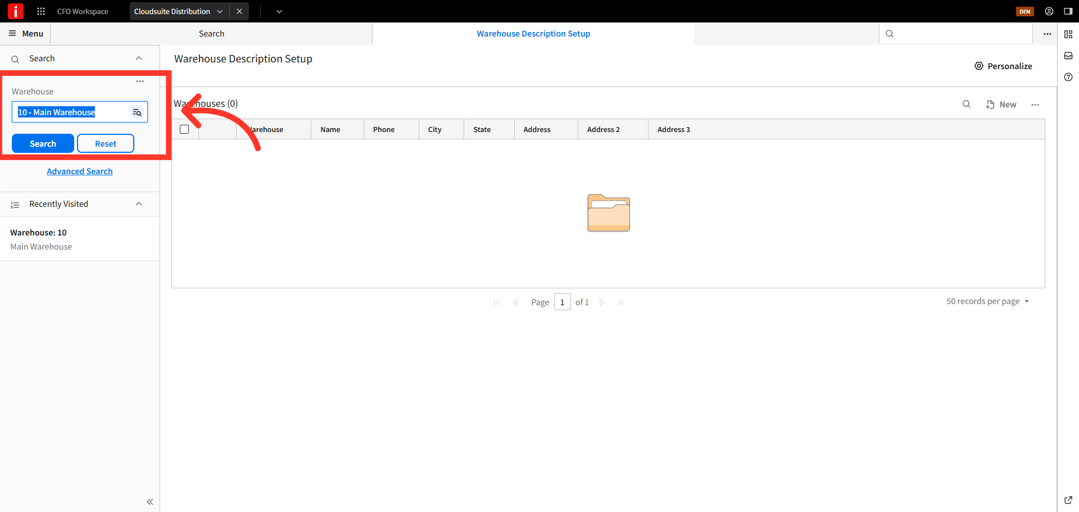Toggle the side panel icon in top bar
Image resolution: width=1079 pixels, height=512 pixels.
[1068, 11]
